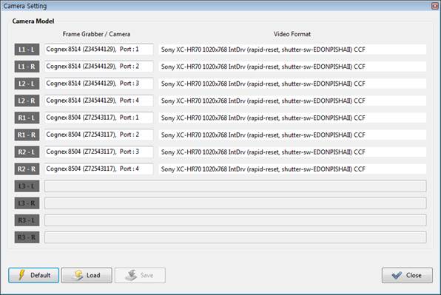Click the Cognex 8504 Port : 2 field
The width and height of the screenshot is (441, 295).
(99, 135)
